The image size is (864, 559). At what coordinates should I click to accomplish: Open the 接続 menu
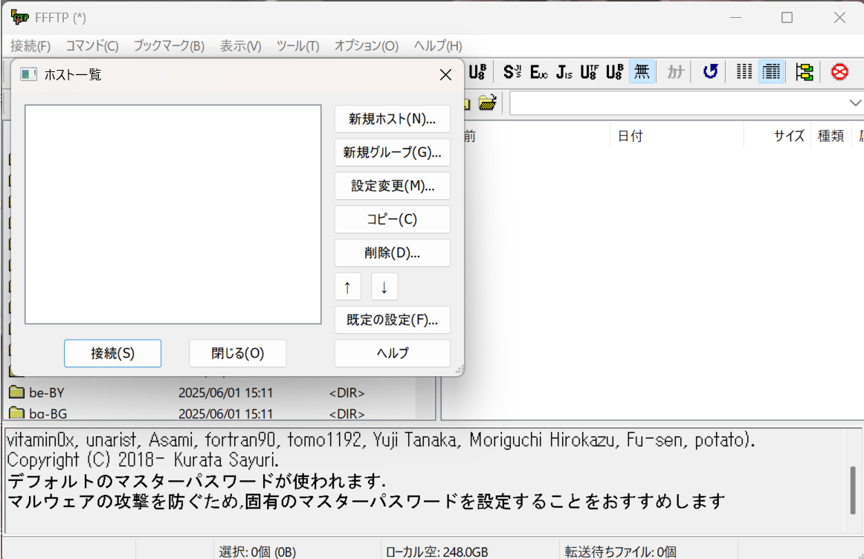pos(29,45)
